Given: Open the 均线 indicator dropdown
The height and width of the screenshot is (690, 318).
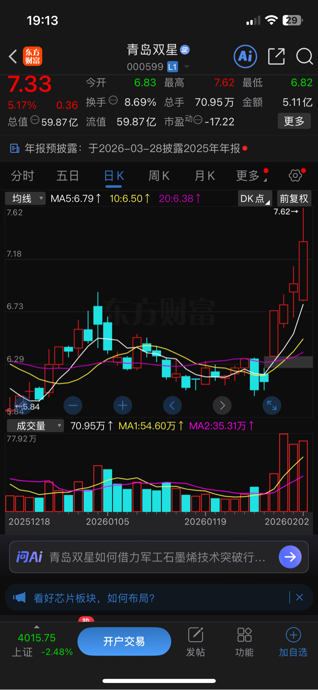Looking at the screenshot, I should [x=25, y=198].
